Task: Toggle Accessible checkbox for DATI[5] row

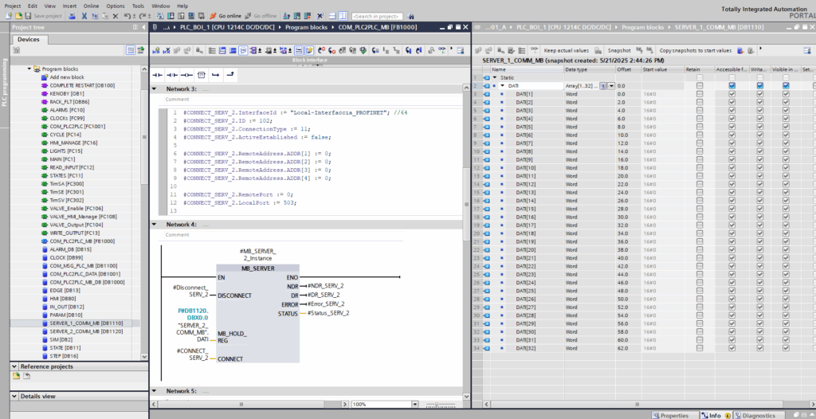Action: 732,127
